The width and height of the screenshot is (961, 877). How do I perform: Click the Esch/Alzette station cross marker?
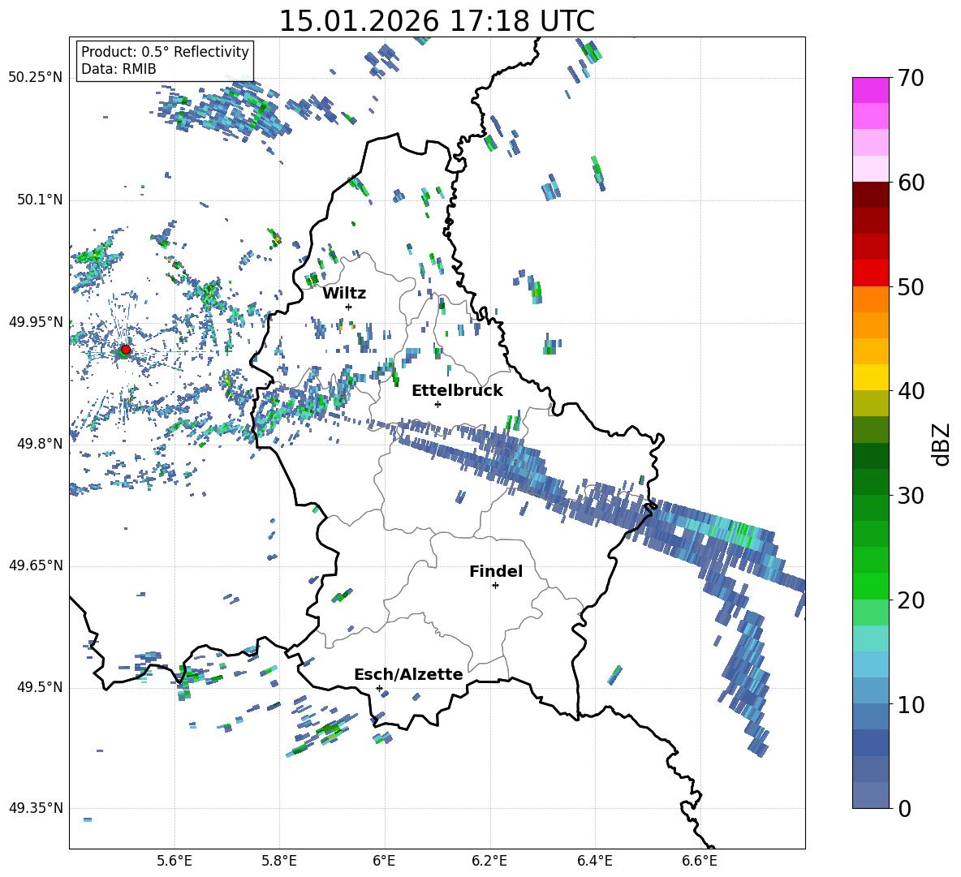(379, 688)
